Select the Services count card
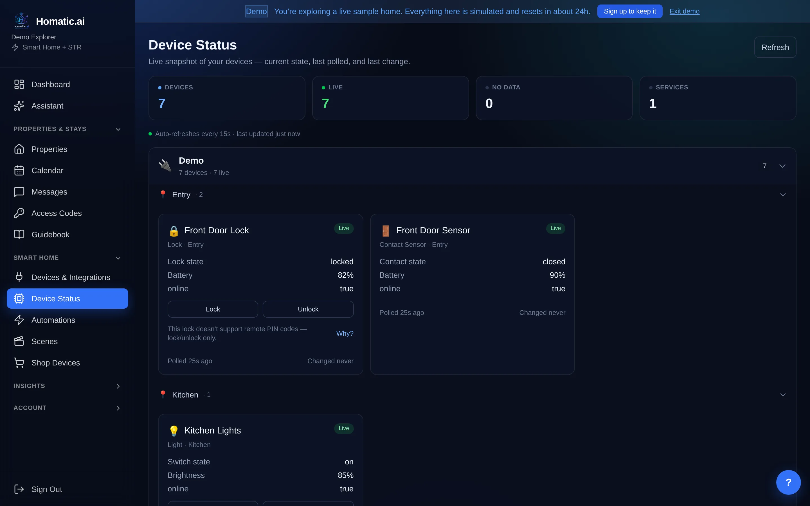This screenshot has width=810, height=506. (x=718, y=98)
